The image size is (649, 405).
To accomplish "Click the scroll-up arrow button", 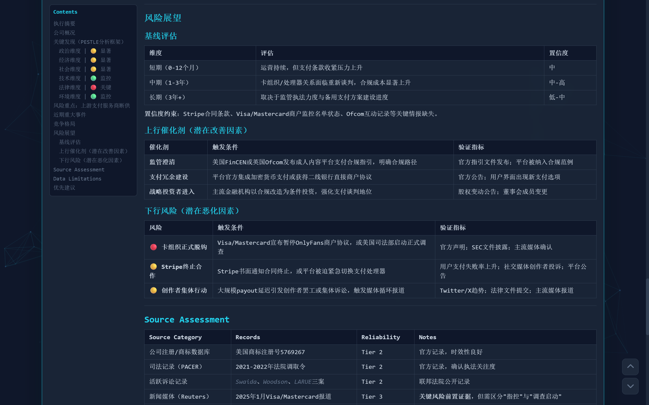I will click(x=630, y=367).
